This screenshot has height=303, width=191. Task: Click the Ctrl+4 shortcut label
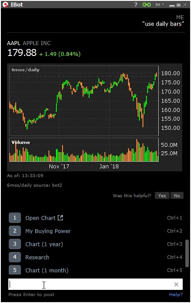[x=174, y=257]
